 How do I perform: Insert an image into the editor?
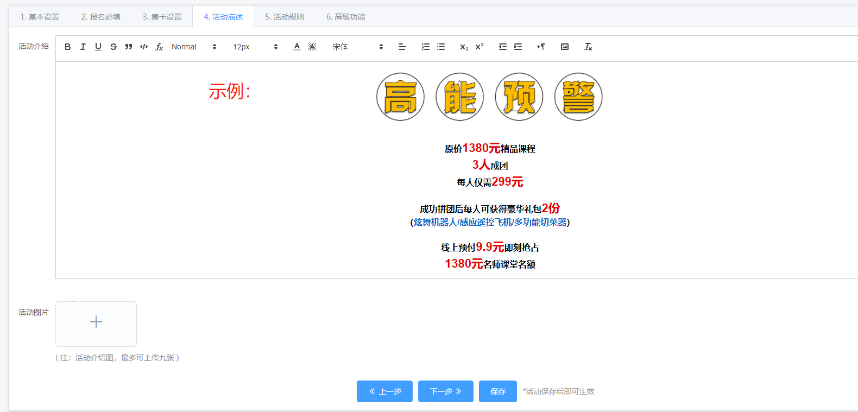tap(565, 47)
